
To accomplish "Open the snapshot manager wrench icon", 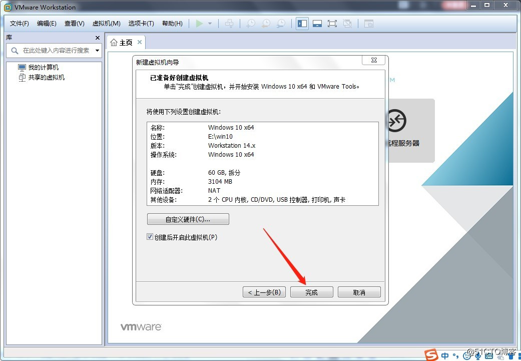I will (x=281, y=23).
